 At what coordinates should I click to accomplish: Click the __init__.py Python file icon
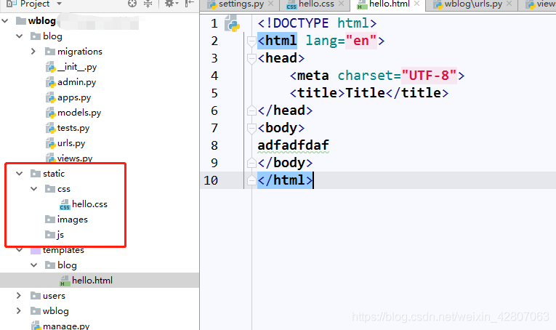51,67
